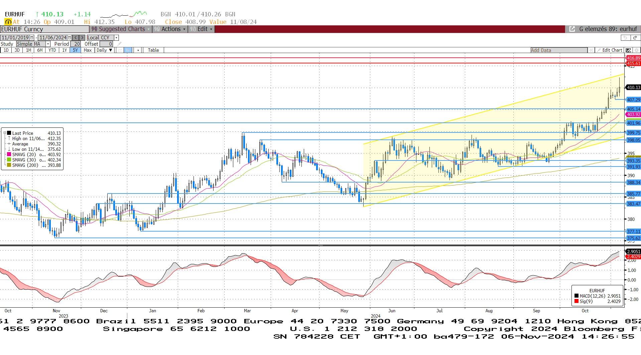
Task: Click start date field 11/01/2019
Action: [15, 38]
